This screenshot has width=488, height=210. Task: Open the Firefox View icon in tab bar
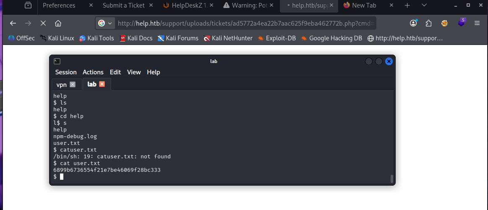coord(28,5)
